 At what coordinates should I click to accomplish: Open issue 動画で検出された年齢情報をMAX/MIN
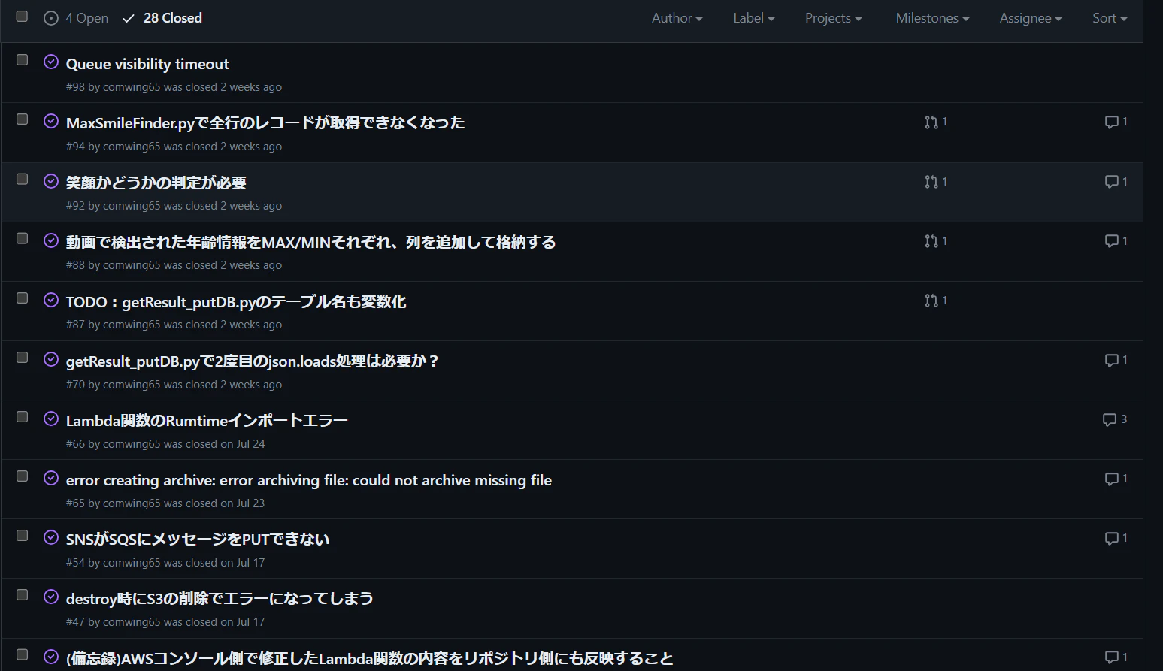point(311,242)
